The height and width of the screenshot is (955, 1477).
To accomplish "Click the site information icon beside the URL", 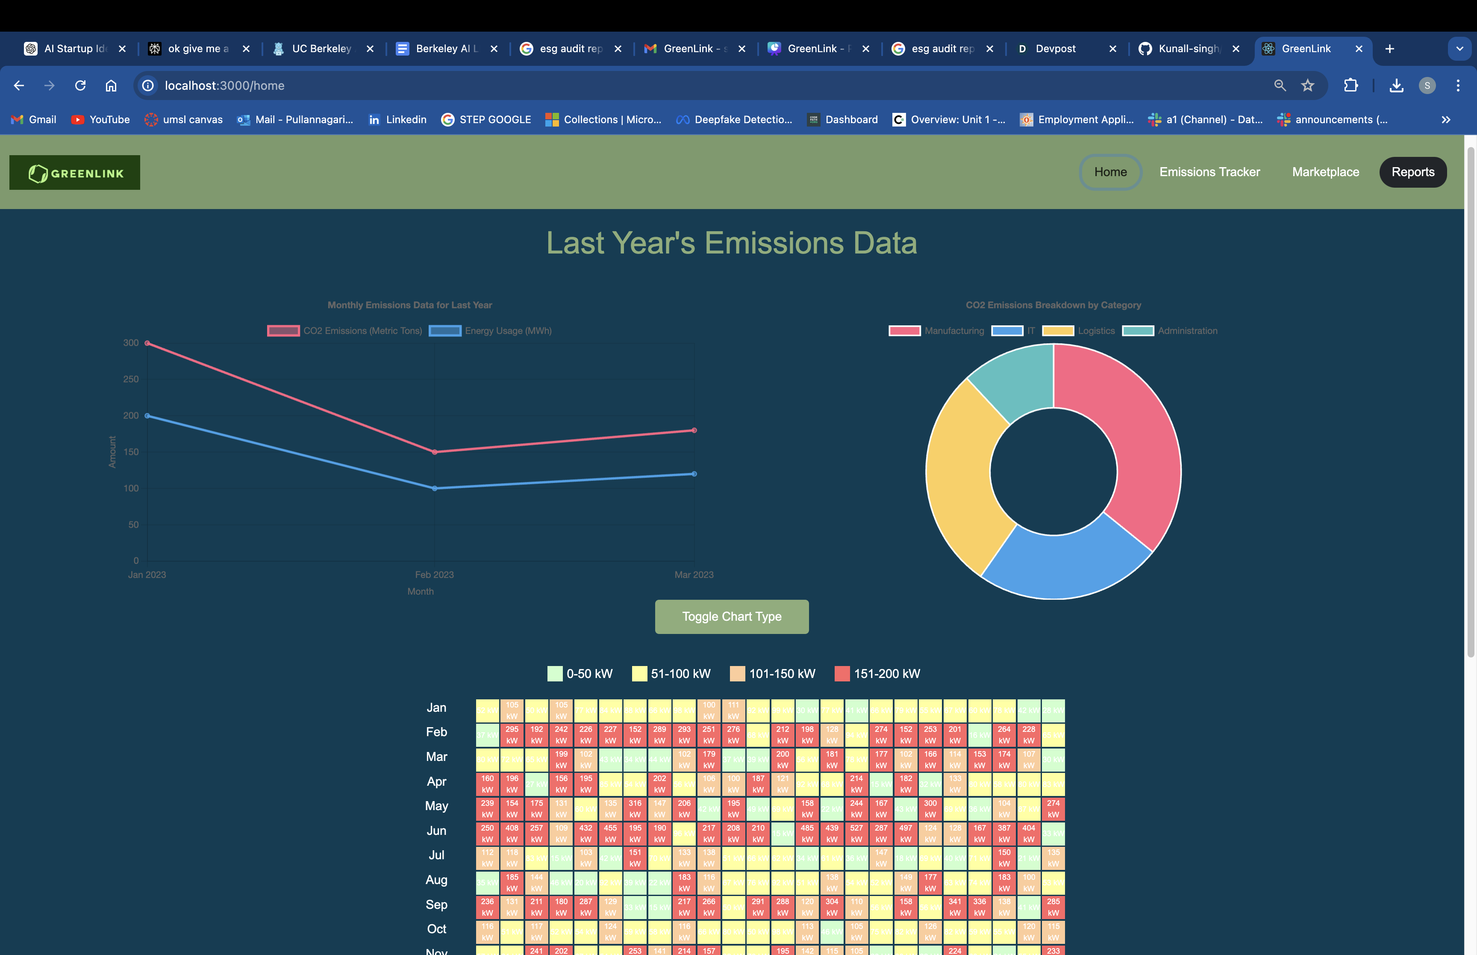I will [x=147, y=85].
